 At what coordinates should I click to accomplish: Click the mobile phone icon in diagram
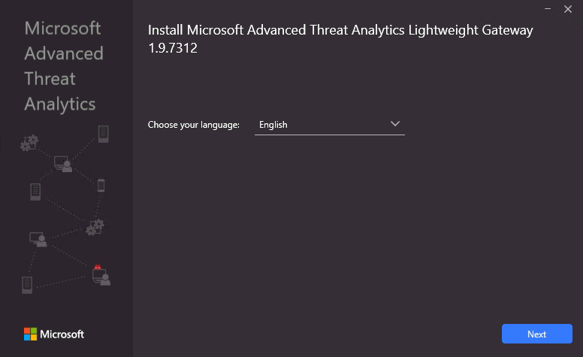(101, 186)
